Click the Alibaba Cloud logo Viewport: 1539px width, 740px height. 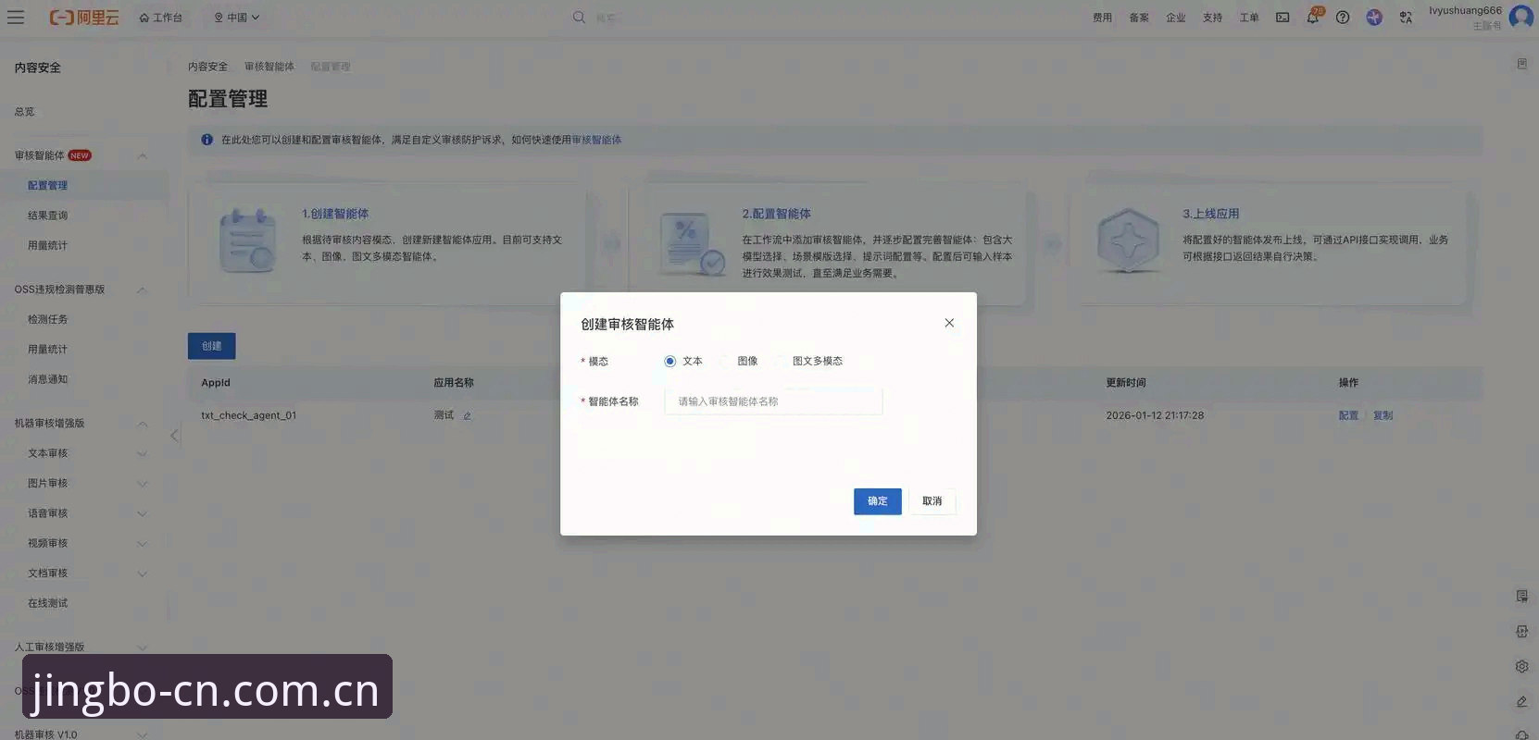(84, 17)
